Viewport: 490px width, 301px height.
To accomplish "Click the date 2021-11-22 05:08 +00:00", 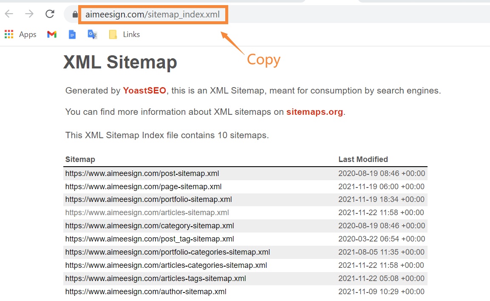I will (x=381, y=278).
